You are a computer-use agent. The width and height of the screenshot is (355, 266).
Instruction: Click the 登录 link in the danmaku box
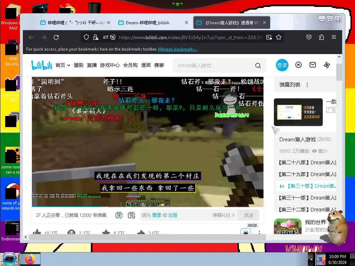pos(156,215)
